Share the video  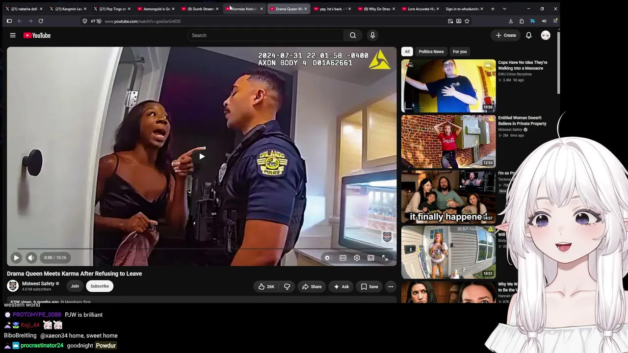click(312, 287)
